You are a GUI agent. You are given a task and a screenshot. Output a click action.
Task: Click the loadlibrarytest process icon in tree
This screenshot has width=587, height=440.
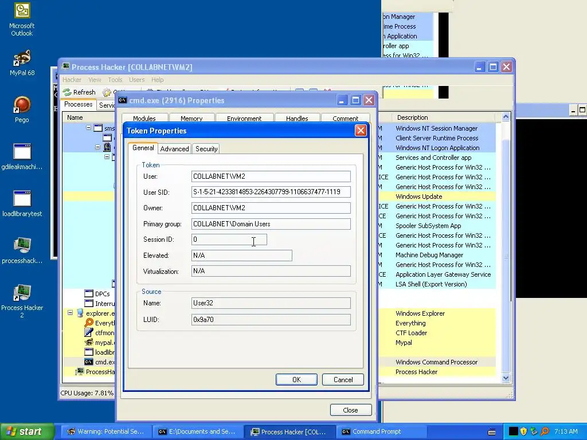(x=89, y=352)
